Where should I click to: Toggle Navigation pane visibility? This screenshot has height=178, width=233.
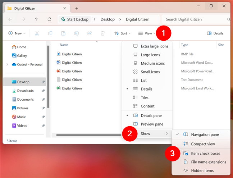point(201,134)
